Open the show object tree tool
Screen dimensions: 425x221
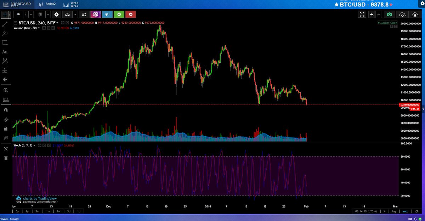[5, 148]
